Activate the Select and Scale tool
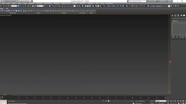Viewport: 186px width, 104px height. point(33,6)
